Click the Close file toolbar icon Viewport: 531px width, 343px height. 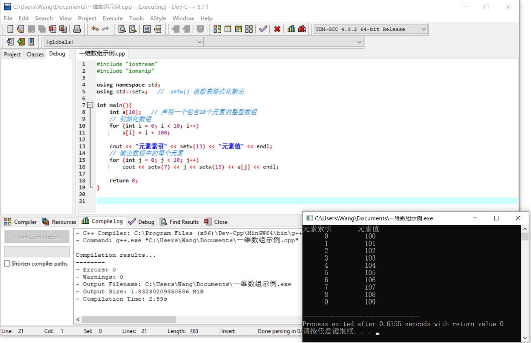pyautogui.click(x=52, y=29)
